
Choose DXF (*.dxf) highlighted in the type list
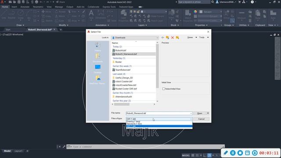click(x=159, y=126)
